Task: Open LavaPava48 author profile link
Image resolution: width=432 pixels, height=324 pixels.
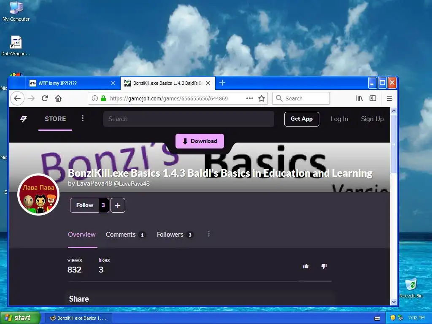Action: (94, 184)
